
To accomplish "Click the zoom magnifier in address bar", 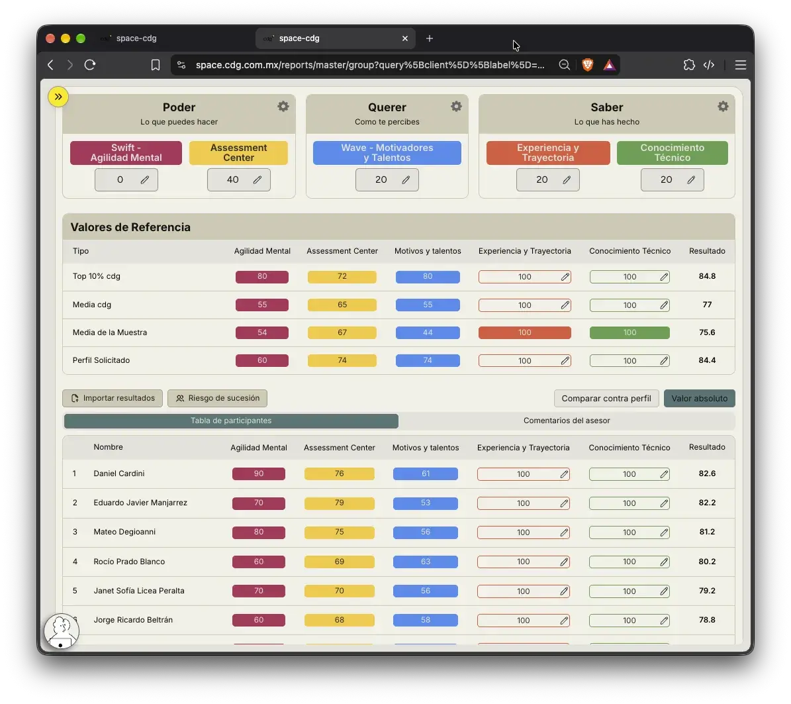I will tap(565, 65).
